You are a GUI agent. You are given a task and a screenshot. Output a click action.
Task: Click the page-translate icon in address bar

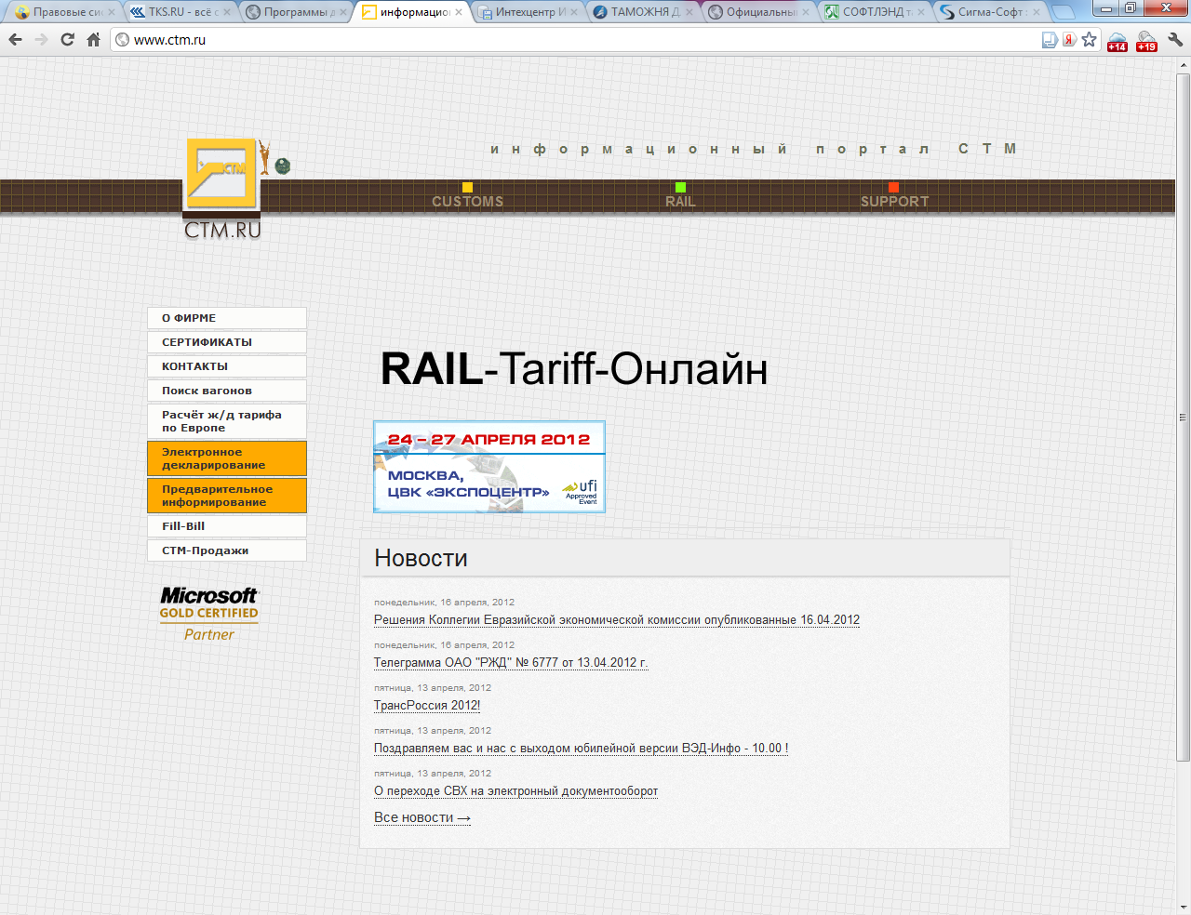[1050, 39]
